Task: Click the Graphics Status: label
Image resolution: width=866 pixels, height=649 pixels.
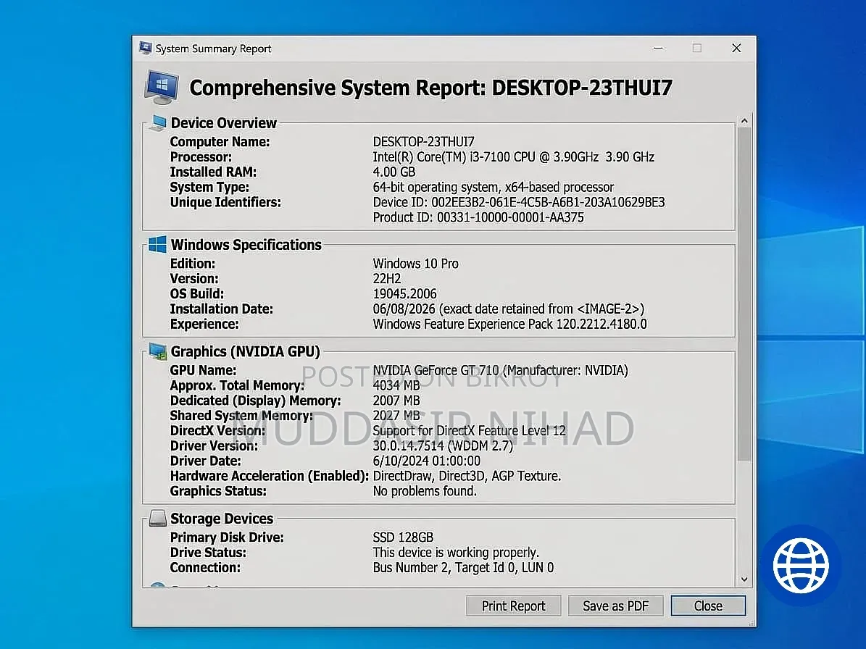Action: [x=218, y=491]
